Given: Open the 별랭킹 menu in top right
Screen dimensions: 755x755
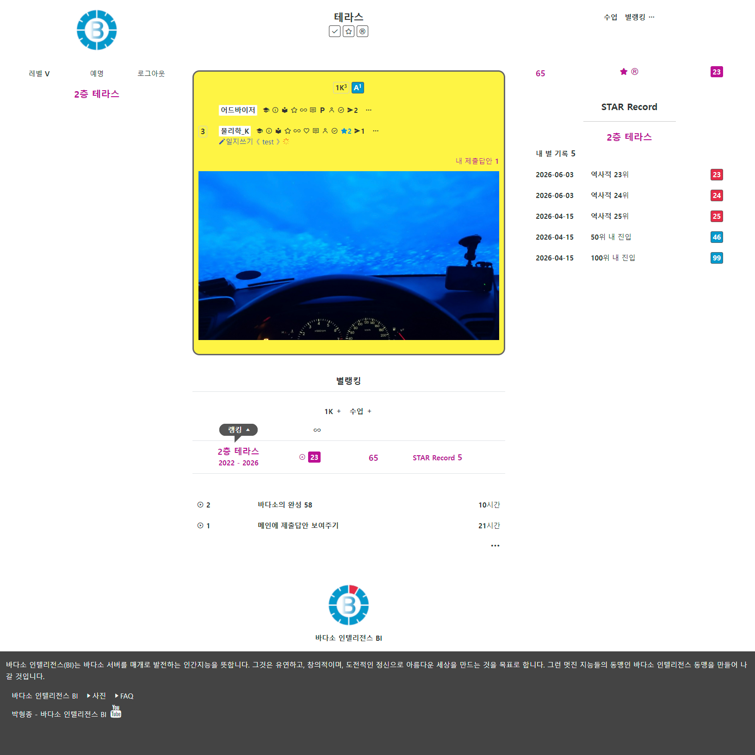Looking at the screenshot, I should (635, 17).
